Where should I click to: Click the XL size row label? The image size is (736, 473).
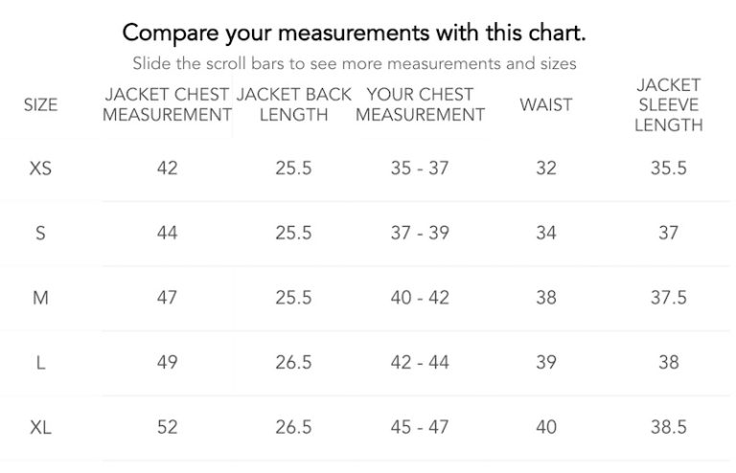click(x=40, y=427)
